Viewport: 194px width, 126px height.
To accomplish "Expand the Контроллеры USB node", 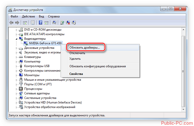I will pos(16,66).
